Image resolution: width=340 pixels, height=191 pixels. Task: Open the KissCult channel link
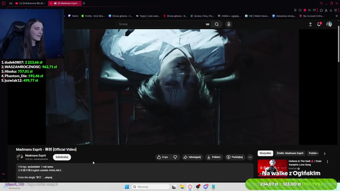[293, 168]
